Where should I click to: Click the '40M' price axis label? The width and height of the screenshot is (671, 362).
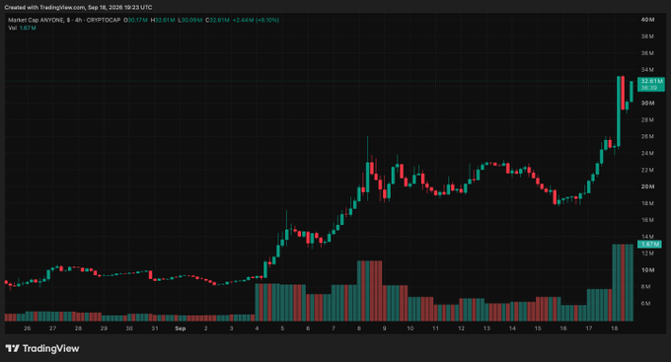(647, 20)
